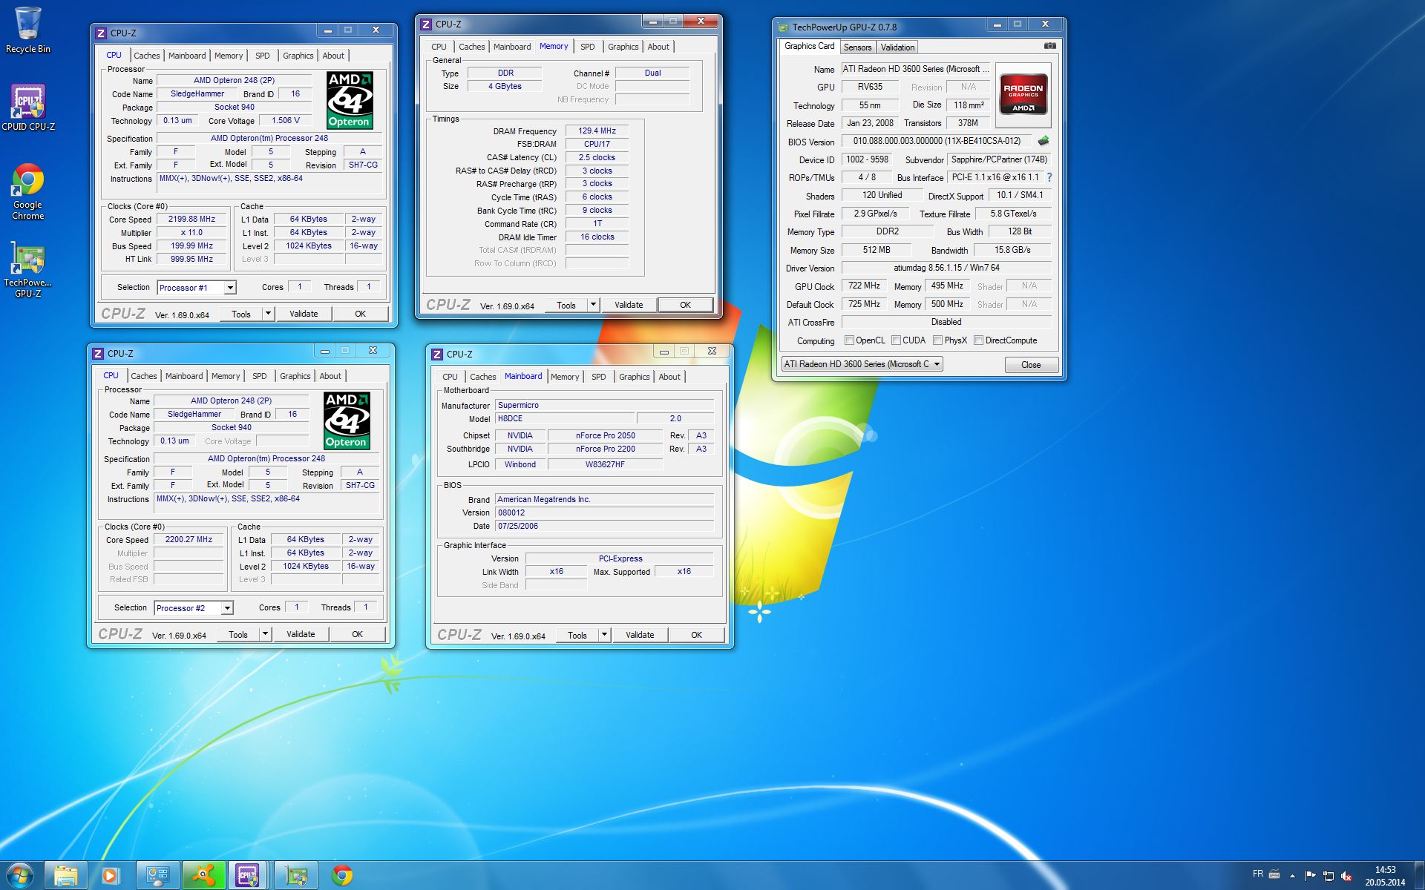Open the Windows Start menu orb
This screenshot has width=1425, height=890.
(x=20, y=876)
